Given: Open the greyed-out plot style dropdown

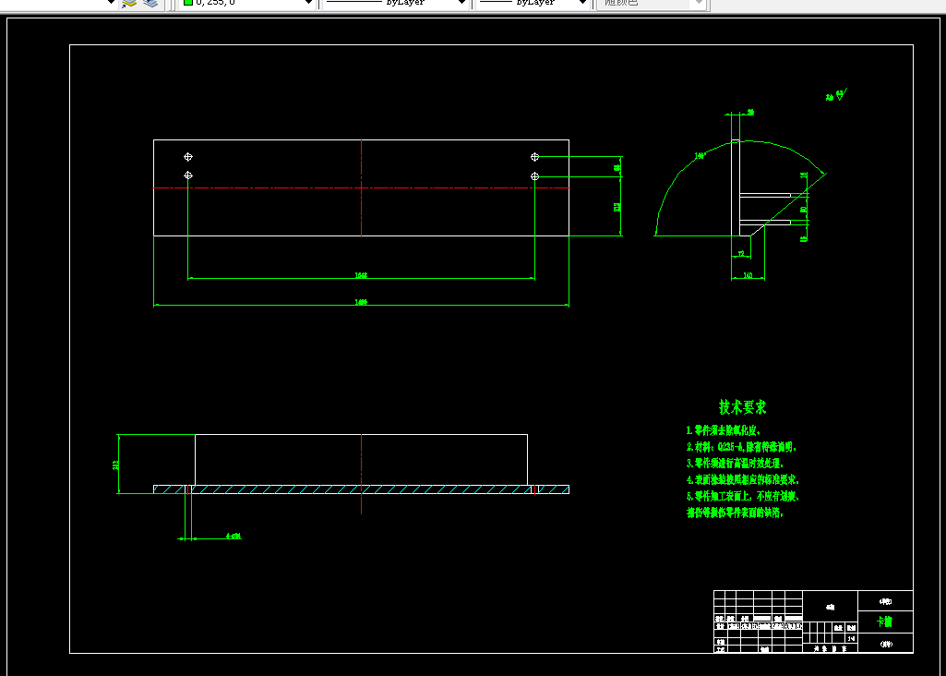Looking at the screenshot, I should [x=651, y=3].
